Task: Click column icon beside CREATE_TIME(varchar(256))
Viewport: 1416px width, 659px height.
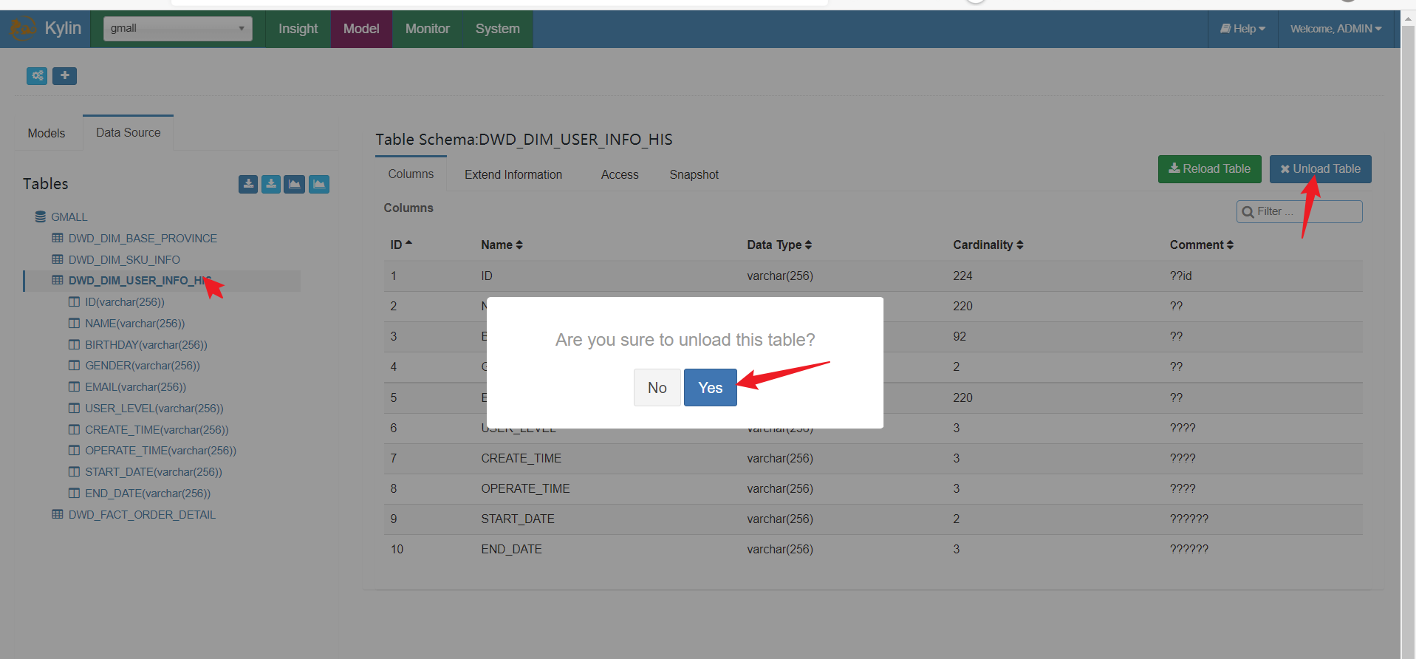Action: pos(74,429)
